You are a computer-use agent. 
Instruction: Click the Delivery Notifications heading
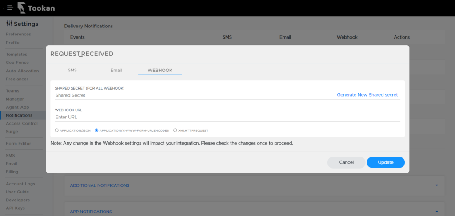pos(88,26)
